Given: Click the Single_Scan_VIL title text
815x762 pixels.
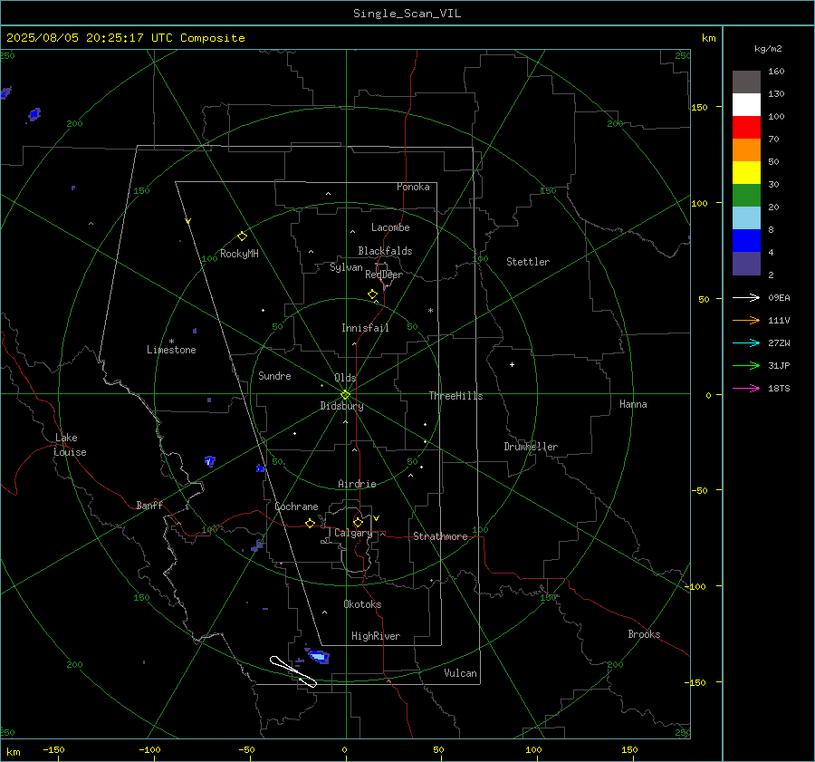Looking at the screenshot, I should coord(407,14).
